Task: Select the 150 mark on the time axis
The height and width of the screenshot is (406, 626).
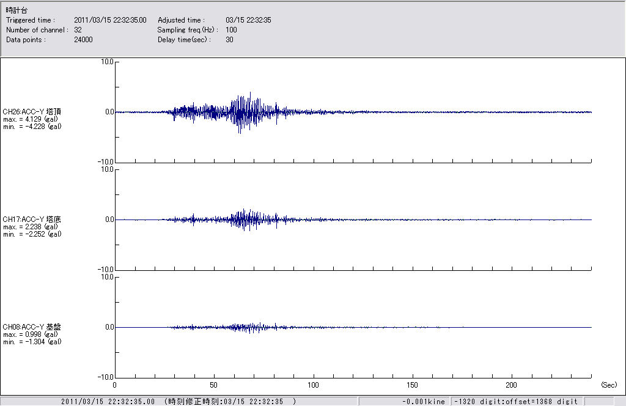Action: point(413,385)
